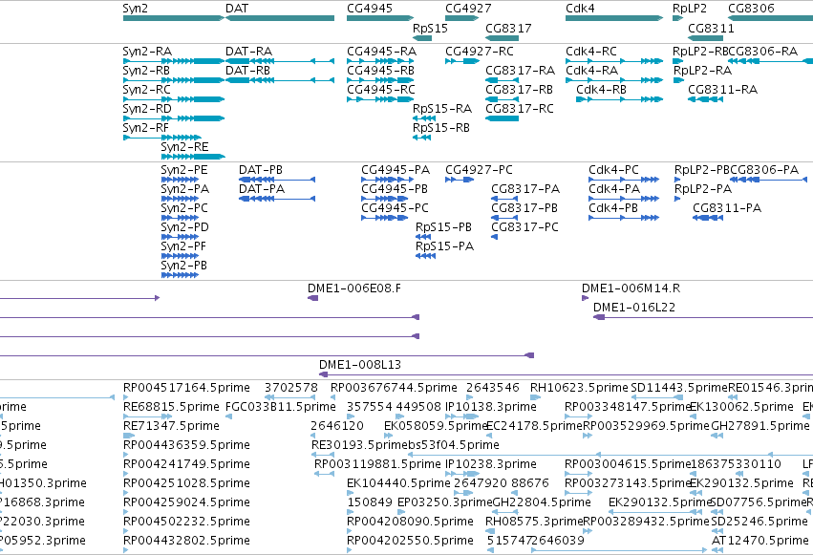Click EST RP003676744.5prime
813x555 pixels.
(x=394, y=388)
